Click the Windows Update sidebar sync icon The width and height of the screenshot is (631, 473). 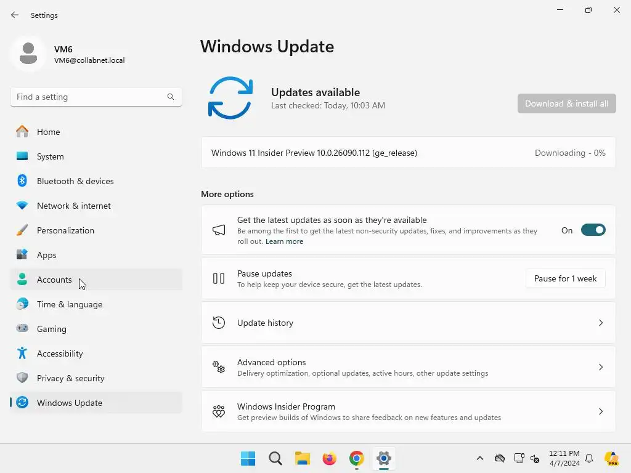click(22, 402)
